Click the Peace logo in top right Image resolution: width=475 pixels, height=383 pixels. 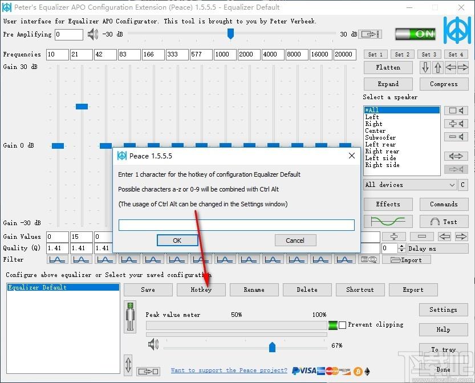pos(457,30)
